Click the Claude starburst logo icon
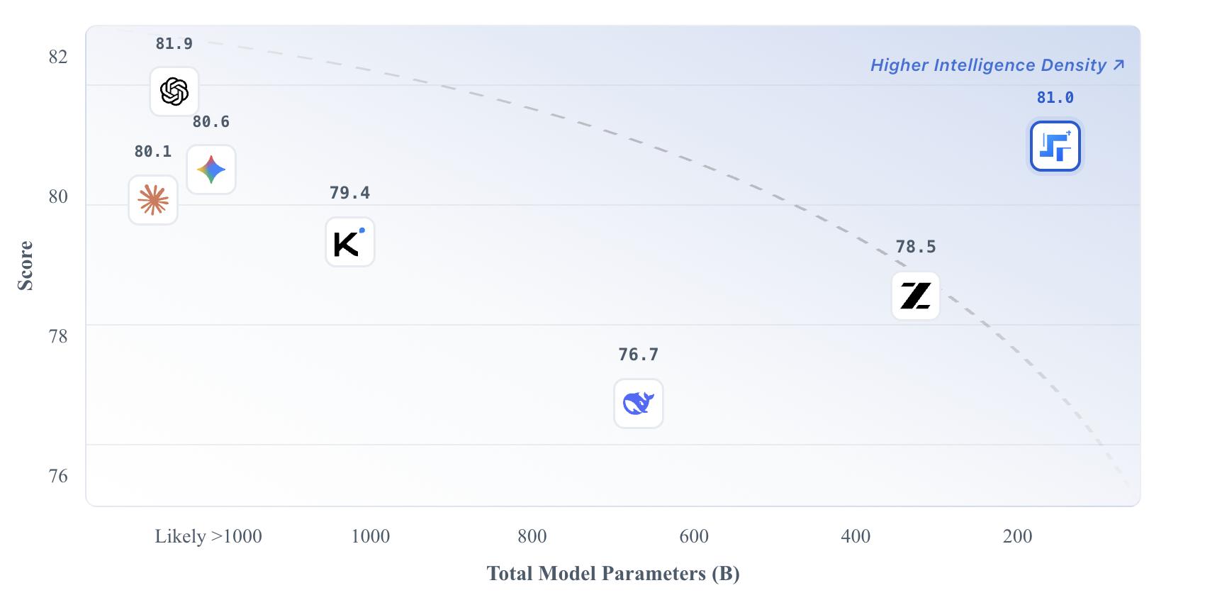Viewport: 1222px width, 600px height. [x=153, y=201]
